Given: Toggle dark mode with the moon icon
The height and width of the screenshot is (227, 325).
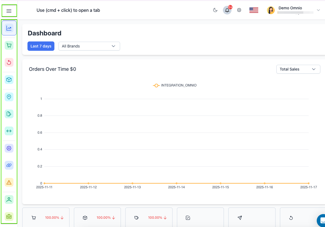Looking at the screenshot, I should (215, 10).
